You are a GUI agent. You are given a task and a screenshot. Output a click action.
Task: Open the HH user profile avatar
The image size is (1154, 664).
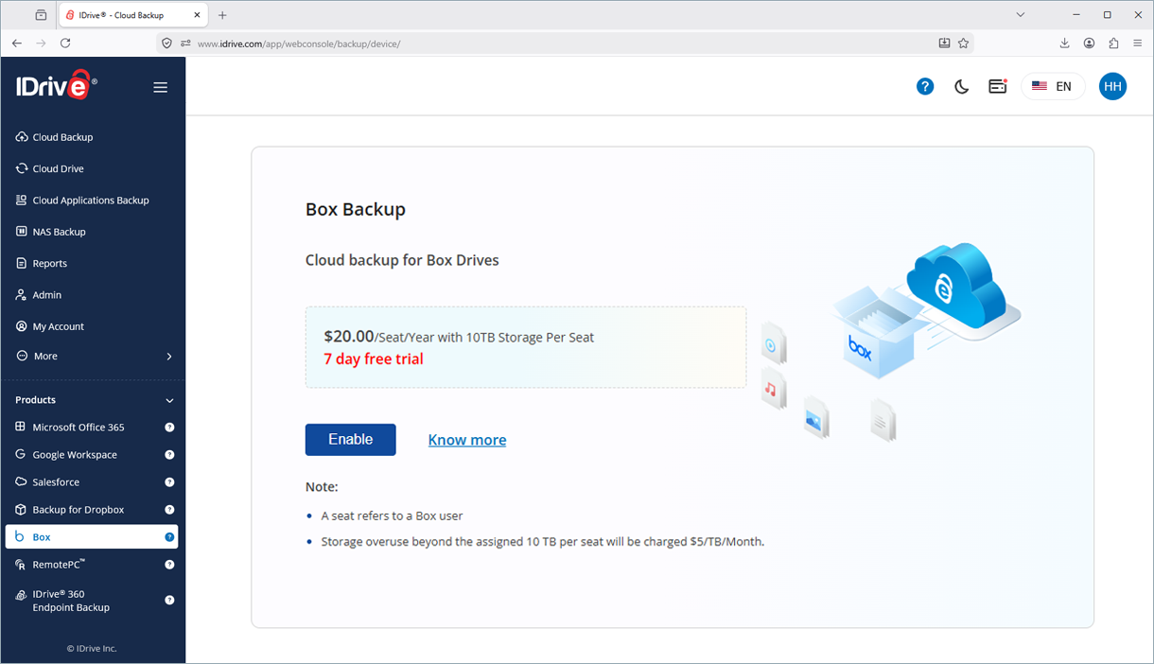pyautogui.click(x=1112, y=86)
